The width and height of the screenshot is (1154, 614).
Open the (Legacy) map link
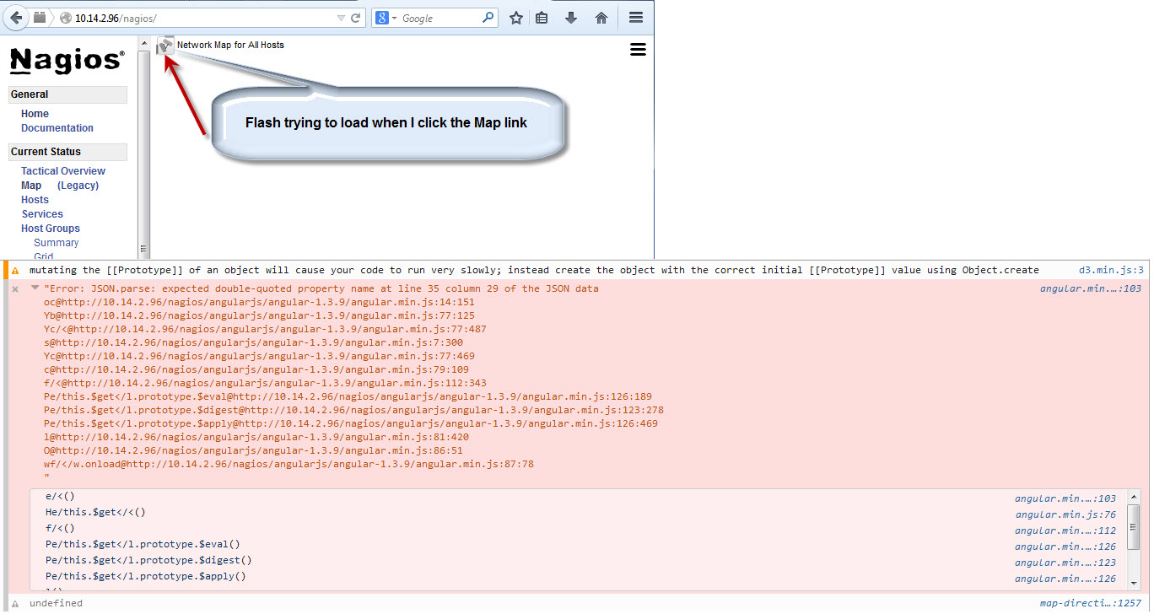(78, 186)
